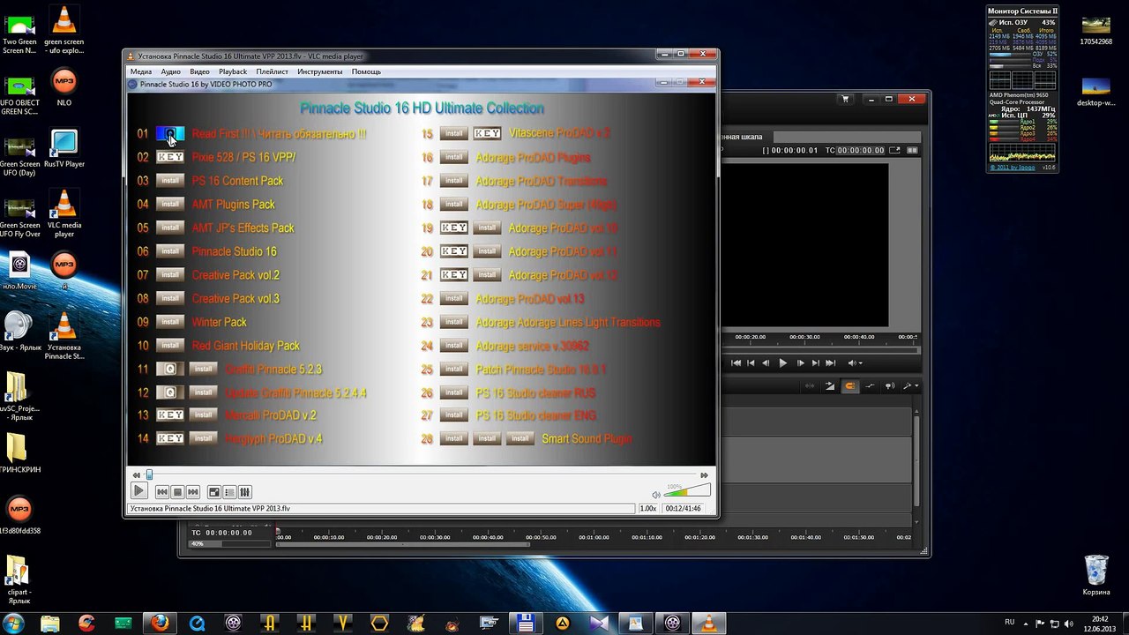Open Windows Explorer from the taskbar

tap(50, 623)
